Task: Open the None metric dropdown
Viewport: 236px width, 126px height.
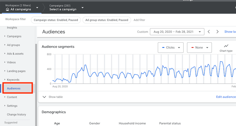Action: (x=199, y=48)
